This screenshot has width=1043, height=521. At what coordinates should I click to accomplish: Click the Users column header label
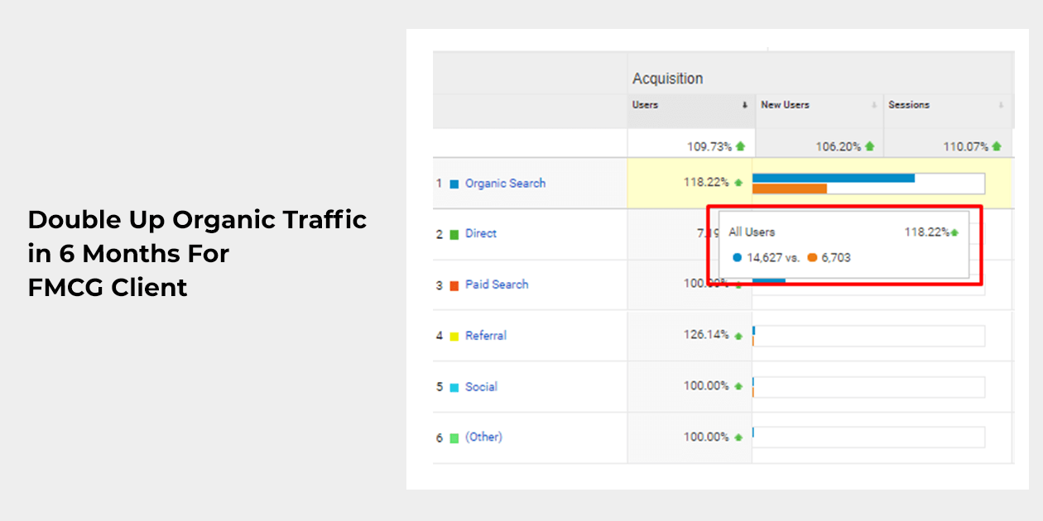point(645,105)
